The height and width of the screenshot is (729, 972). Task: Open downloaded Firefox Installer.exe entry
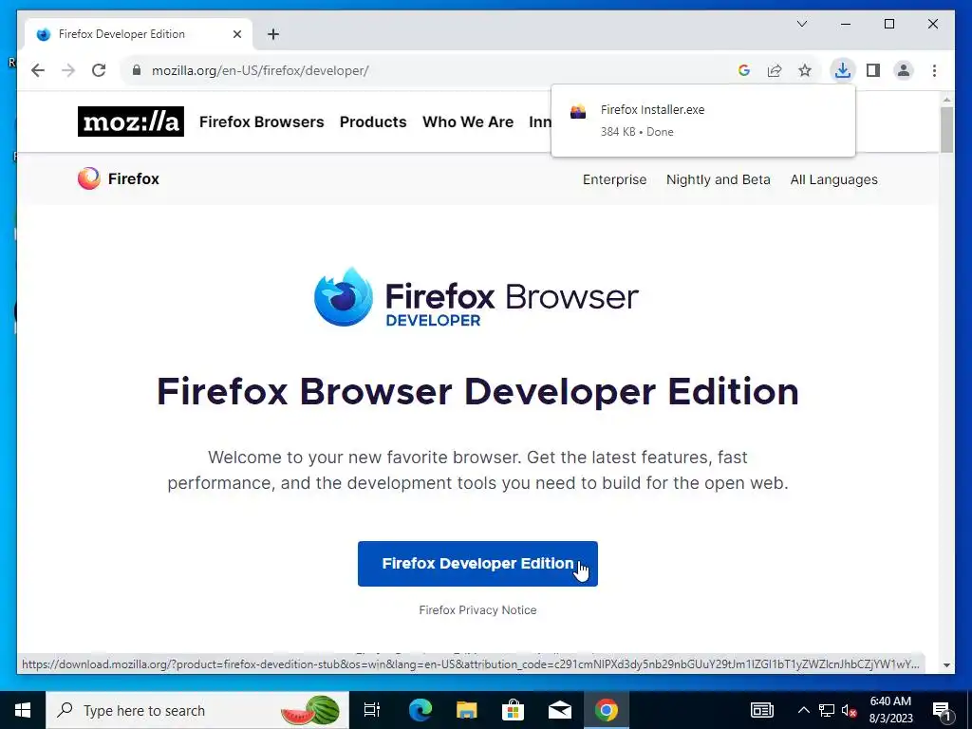(703, 121)
